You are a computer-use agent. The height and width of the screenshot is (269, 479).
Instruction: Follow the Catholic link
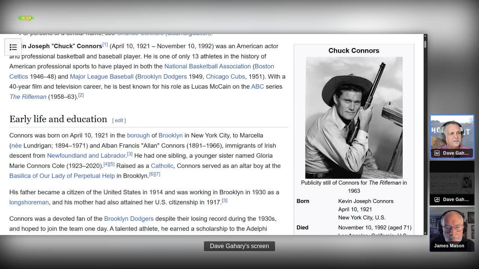coord(162,166)
